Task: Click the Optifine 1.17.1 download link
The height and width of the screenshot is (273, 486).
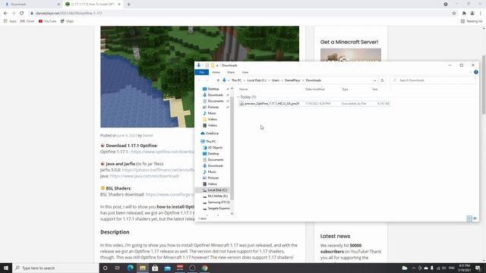Action: point(163,152)
